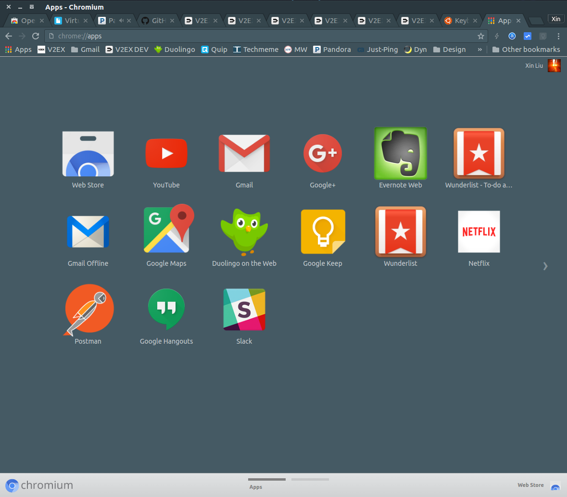Click the chrome://apps address bar
This screenshot has height=497, width=567.
pos(265,36)
